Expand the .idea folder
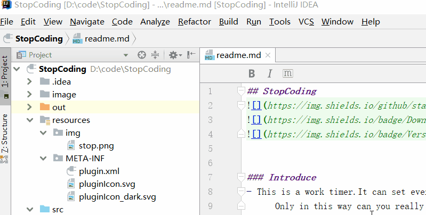This screenshot has height=215, width=426. [x=30, y=81]
